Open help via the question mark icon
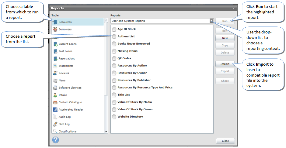The width and height of the screenshot is (286, 148). tap(55, 140)
